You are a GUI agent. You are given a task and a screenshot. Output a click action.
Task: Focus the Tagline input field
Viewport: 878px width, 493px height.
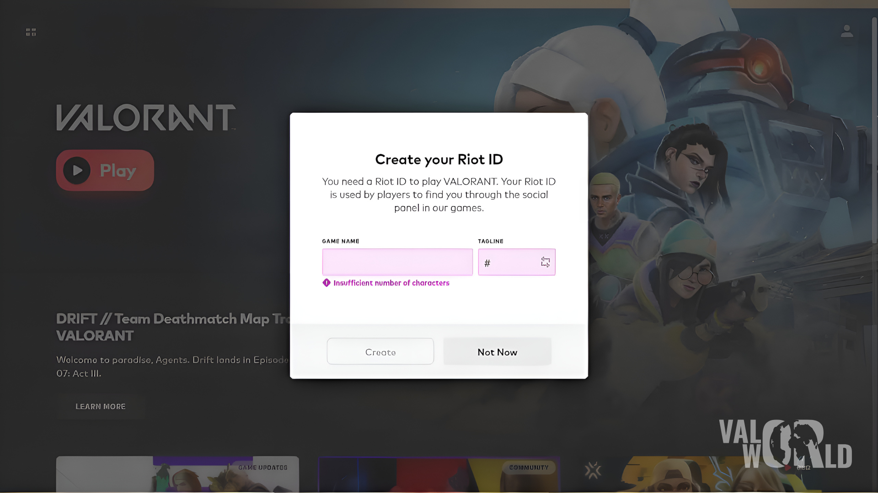517,262
